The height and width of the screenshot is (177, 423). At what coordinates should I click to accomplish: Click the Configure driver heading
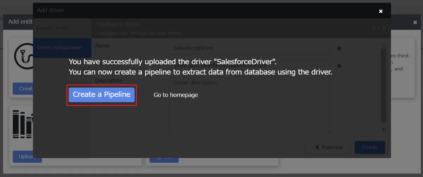118,24
